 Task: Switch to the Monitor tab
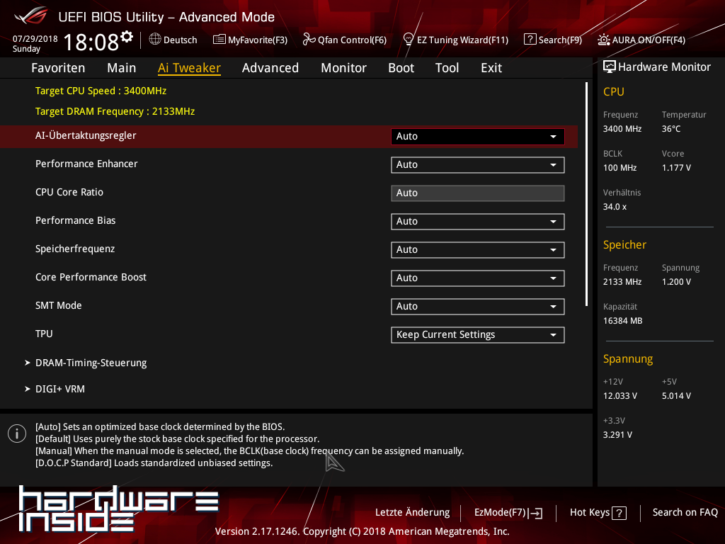point(343,68)
